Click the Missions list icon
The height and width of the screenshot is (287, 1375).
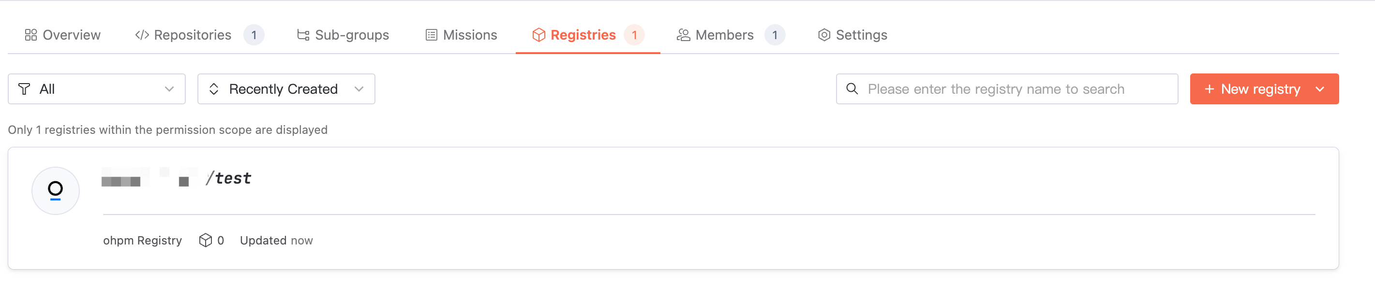pyautogui.click(x=431, y=35)
